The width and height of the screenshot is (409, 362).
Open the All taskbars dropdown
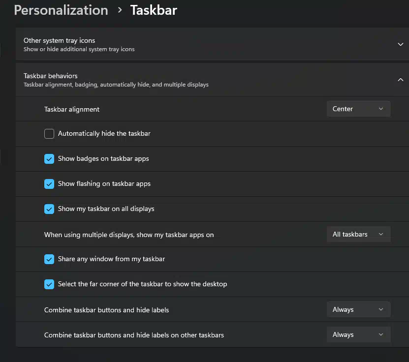pyautogui.click(x=358, y=234)
